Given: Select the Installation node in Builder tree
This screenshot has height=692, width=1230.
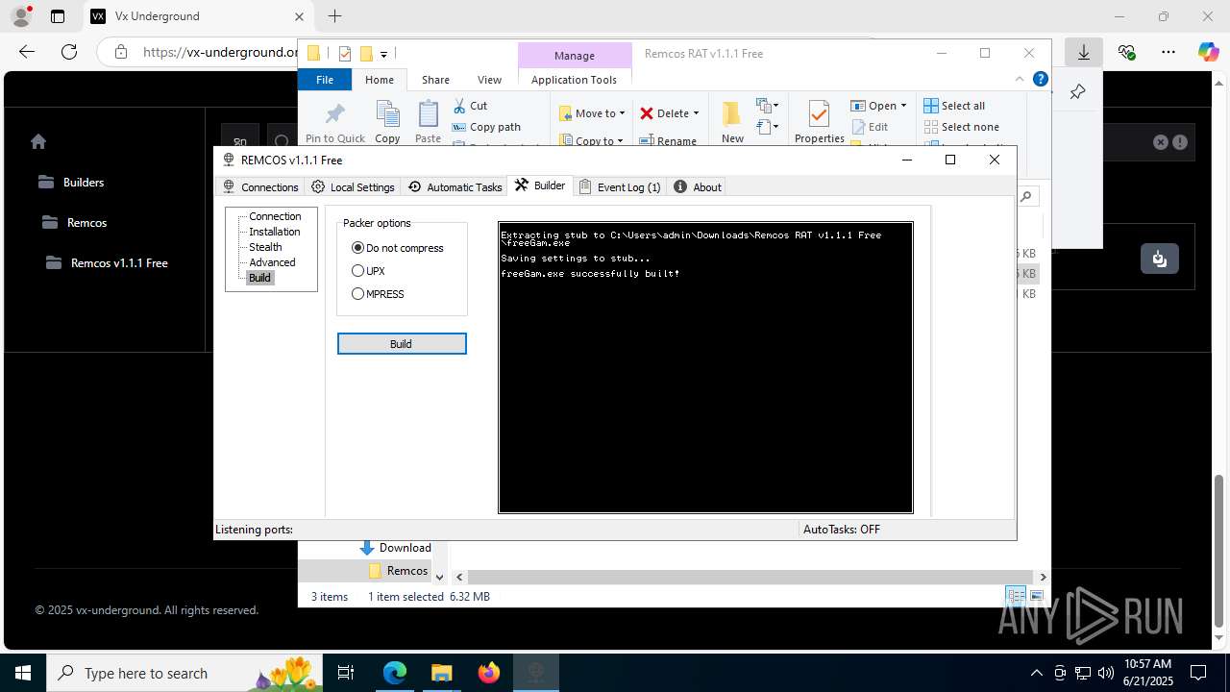Looking at the screenshot, I should [275, 232].
